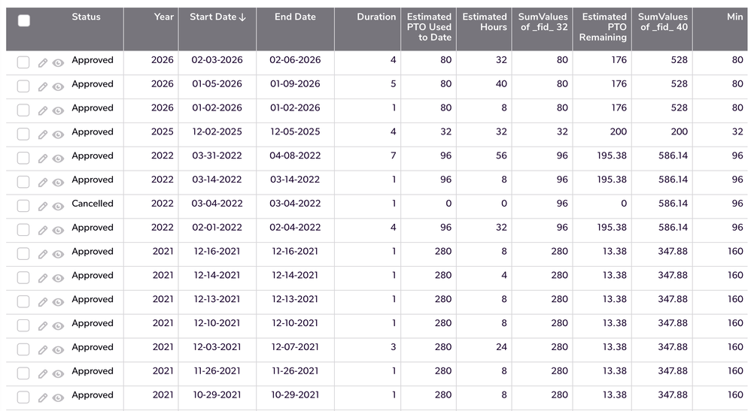This screenshot has width=751, height=411.
Task: Edit the 11-26-2021 record with pencil
Action: pos(43,373)
